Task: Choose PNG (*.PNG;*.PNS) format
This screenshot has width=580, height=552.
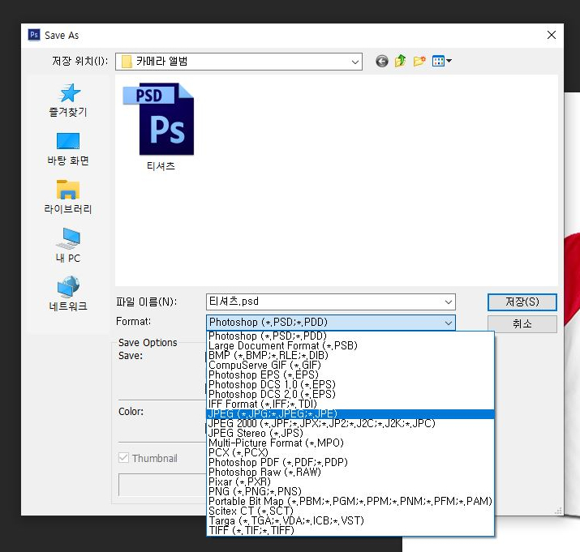Action: click(350, 491)
